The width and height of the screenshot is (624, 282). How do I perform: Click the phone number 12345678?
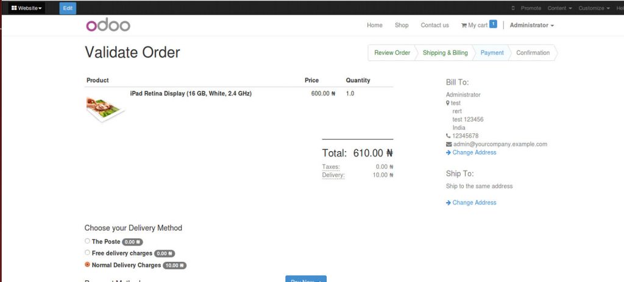[465, 136]
